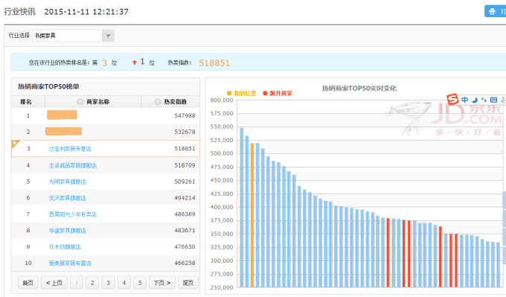Image resolution: width=506 pixels, height=297 pixels.
Task: Click the value 547988 in rank 1 row
Action: point(185,115)
